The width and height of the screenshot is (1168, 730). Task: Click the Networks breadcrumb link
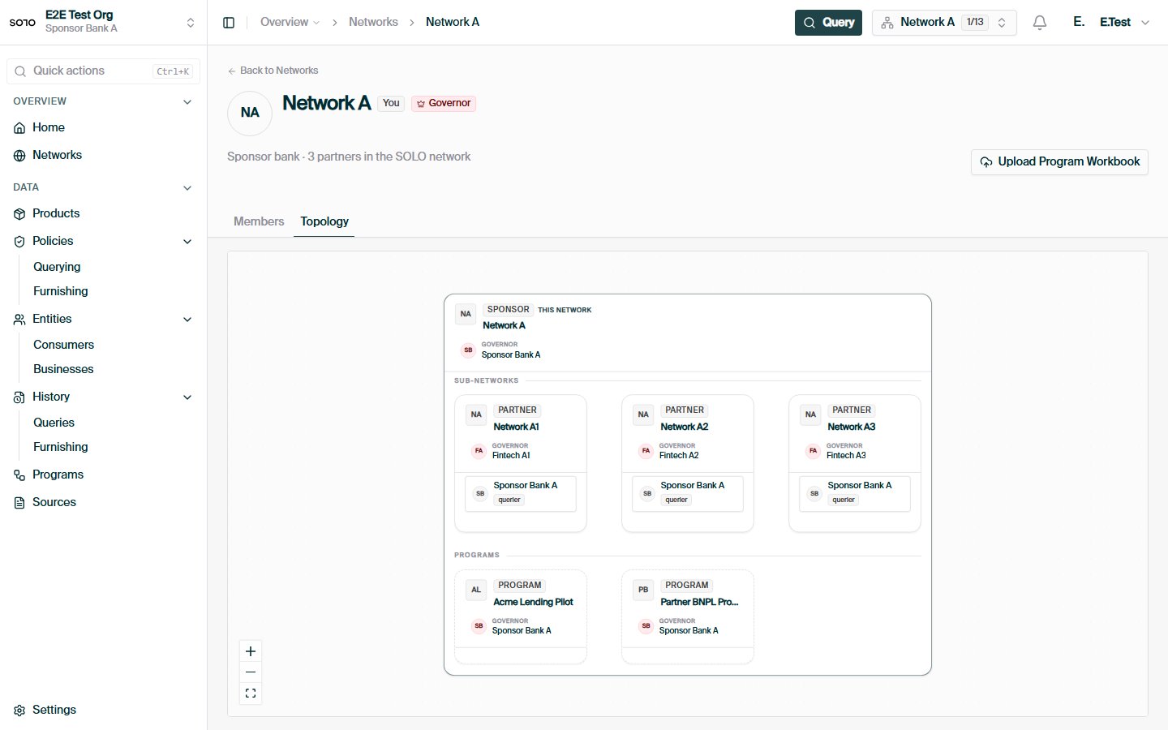(x=373, y=22)
